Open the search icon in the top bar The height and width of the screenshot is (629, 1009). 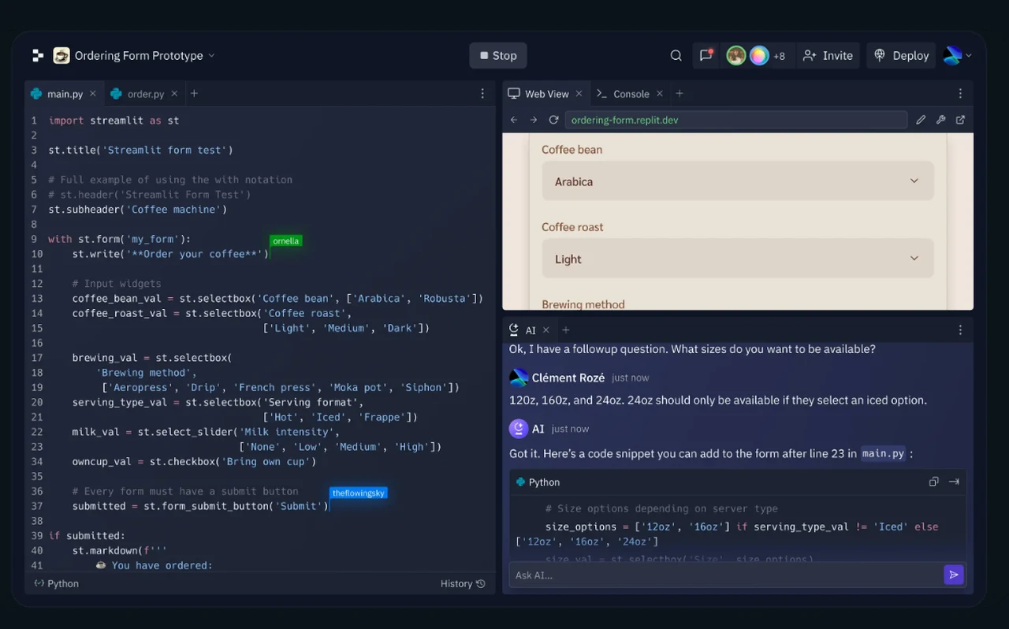(x=676, y=55)
